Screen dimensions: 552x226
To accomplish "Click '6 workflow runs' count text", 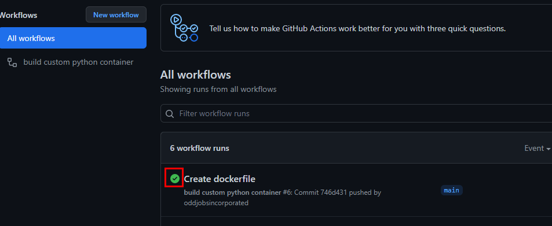I will pos(200,148).
